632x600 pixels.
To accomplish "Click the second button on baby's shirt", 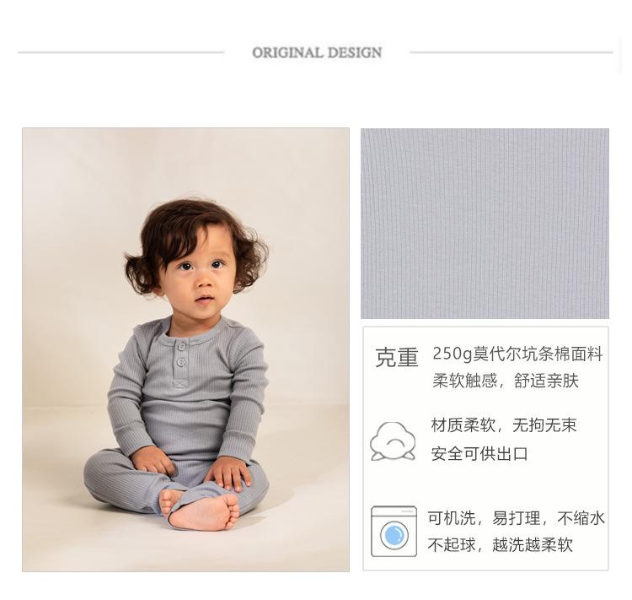I will pos(181,362).
